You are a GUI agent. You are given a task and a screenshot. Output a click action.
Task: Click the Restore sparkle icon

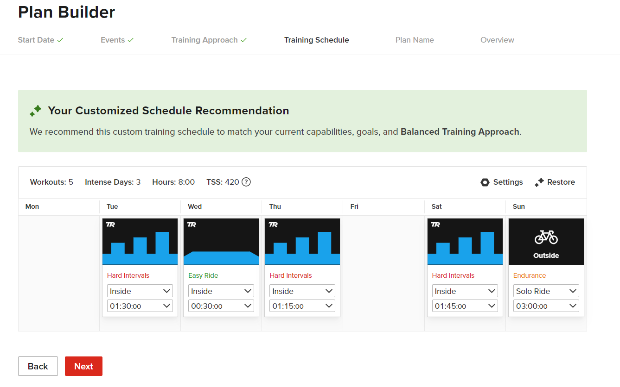point(539,182)
